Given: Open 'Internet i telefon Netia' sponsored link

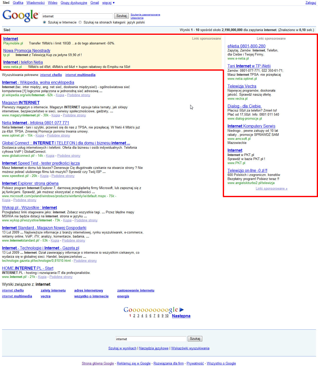Looking at the screenshot, I should (x=23, y=62).
